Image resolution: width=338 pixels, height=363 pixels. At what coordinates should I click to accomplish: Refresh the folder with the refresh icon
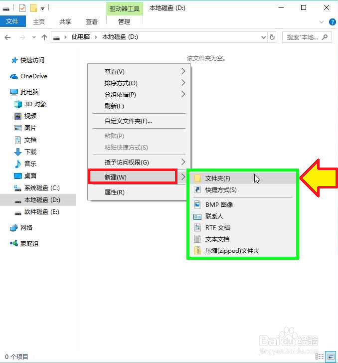pos(272,37)
